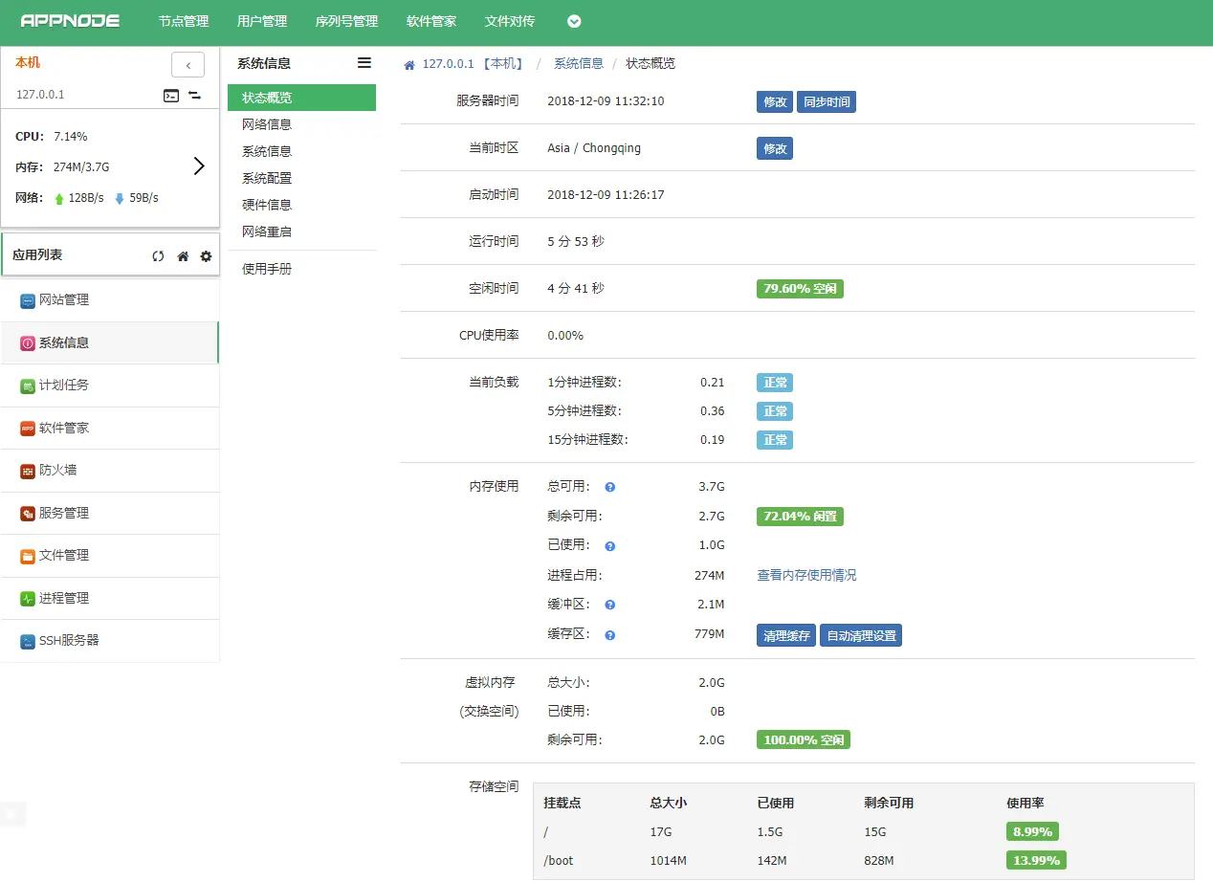1213x882 pixels.
Task: Open the 防火墙 sidebar icon
Action: pyautogui.click(x=27, y=470)
